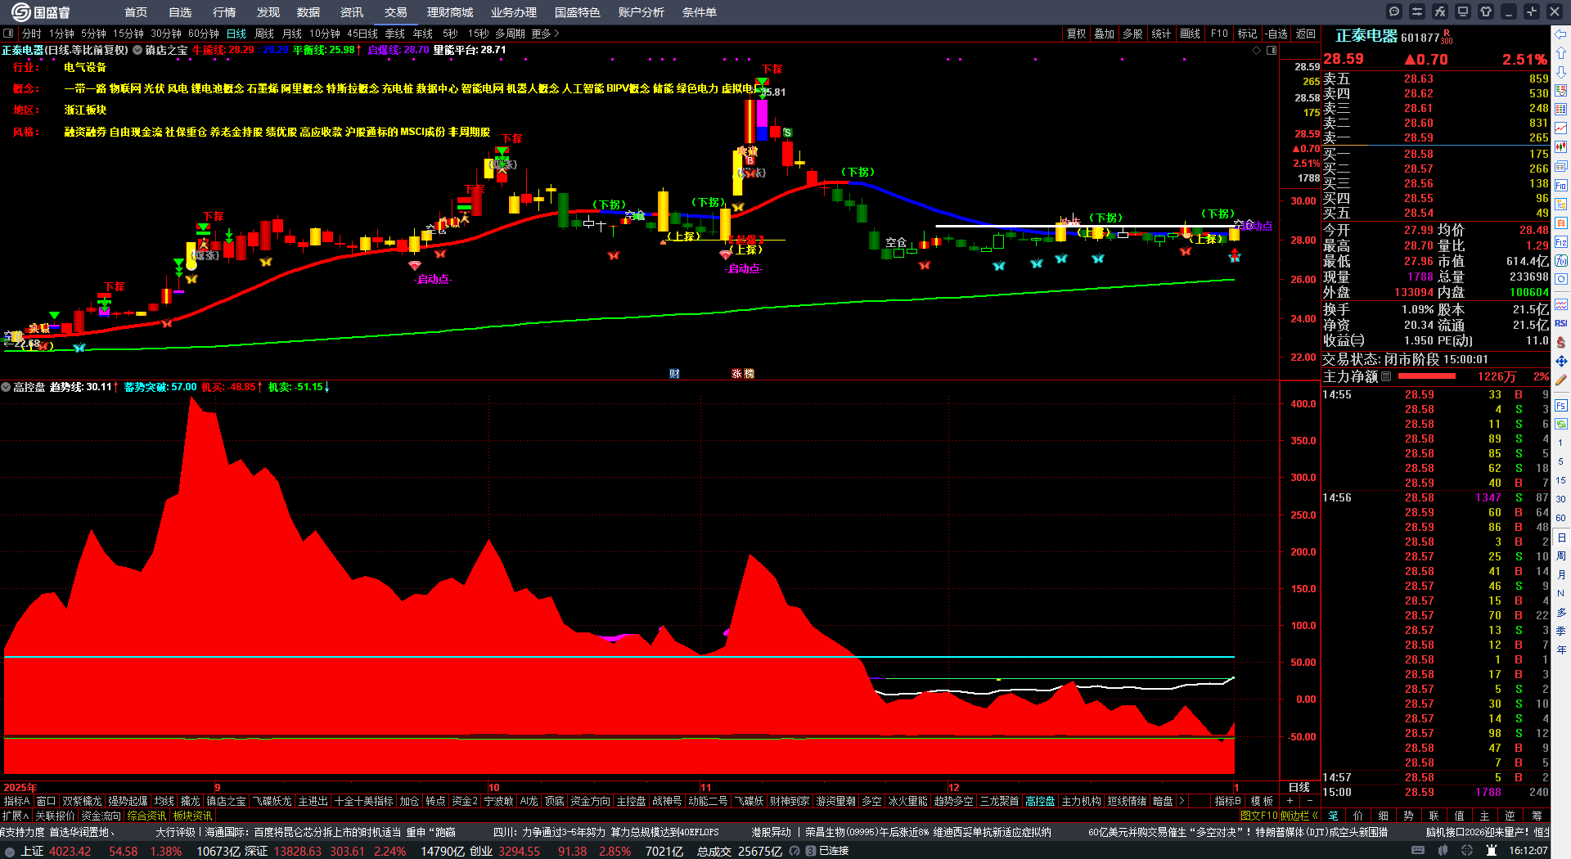This screenshot has height=859, width=1571.
Task: Open the skin (shirt) theme icon
Action: click(x=1486, y=11)
